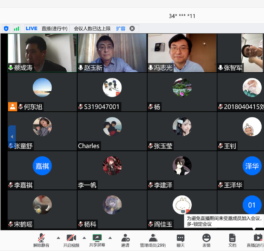
Task: Open the share screen icon (共享屏幕)
Action: [97, 238]
